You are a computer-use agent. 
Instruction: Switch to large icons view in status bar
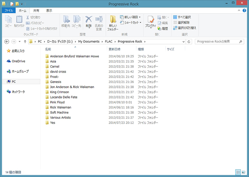[244, 172]
